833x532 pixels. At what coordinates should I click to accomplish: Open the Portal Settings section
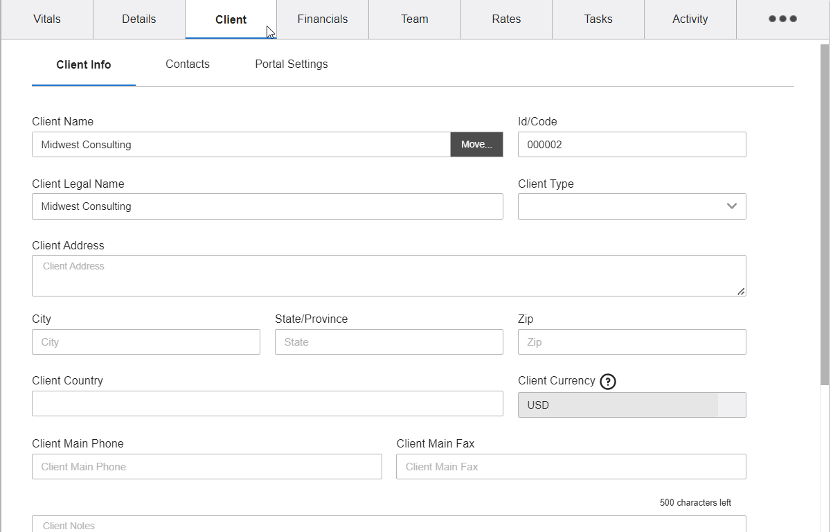291,64
